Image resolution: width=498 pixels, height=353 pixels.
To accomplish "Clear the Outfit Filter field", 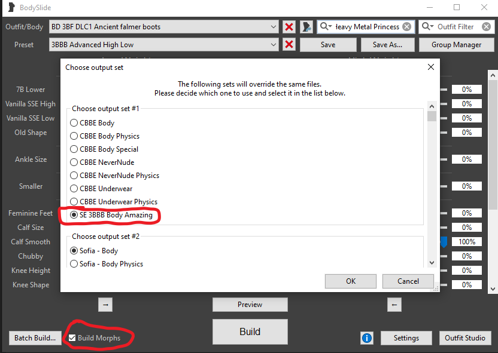I will coord(486,27).
